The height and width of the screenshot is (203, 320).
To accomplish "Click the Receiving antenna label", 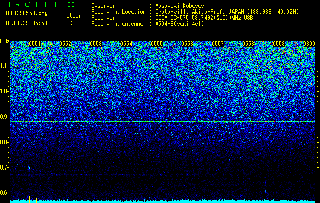I will [117, 24].
